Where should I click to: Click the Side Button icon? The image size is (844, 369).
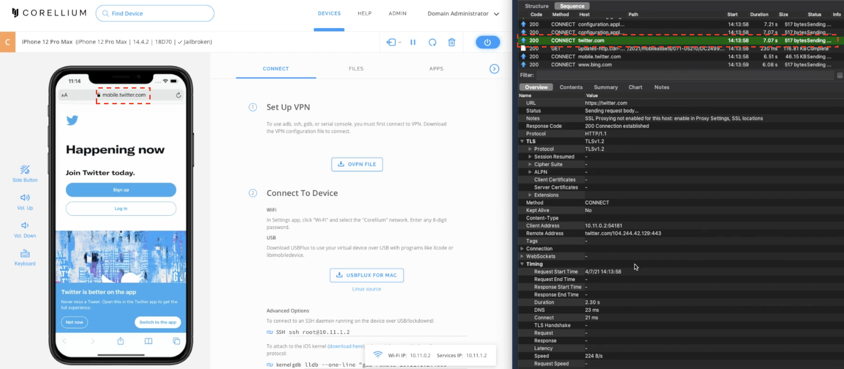click(x=25, y=169)
